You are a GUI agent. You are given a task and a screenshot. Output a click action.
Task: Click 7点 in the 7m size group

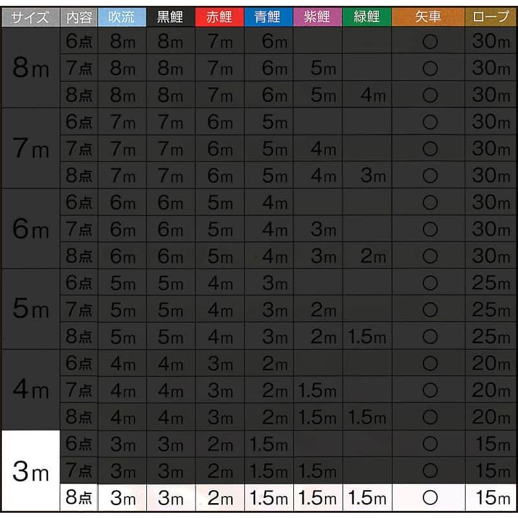(x=79, y=148)
